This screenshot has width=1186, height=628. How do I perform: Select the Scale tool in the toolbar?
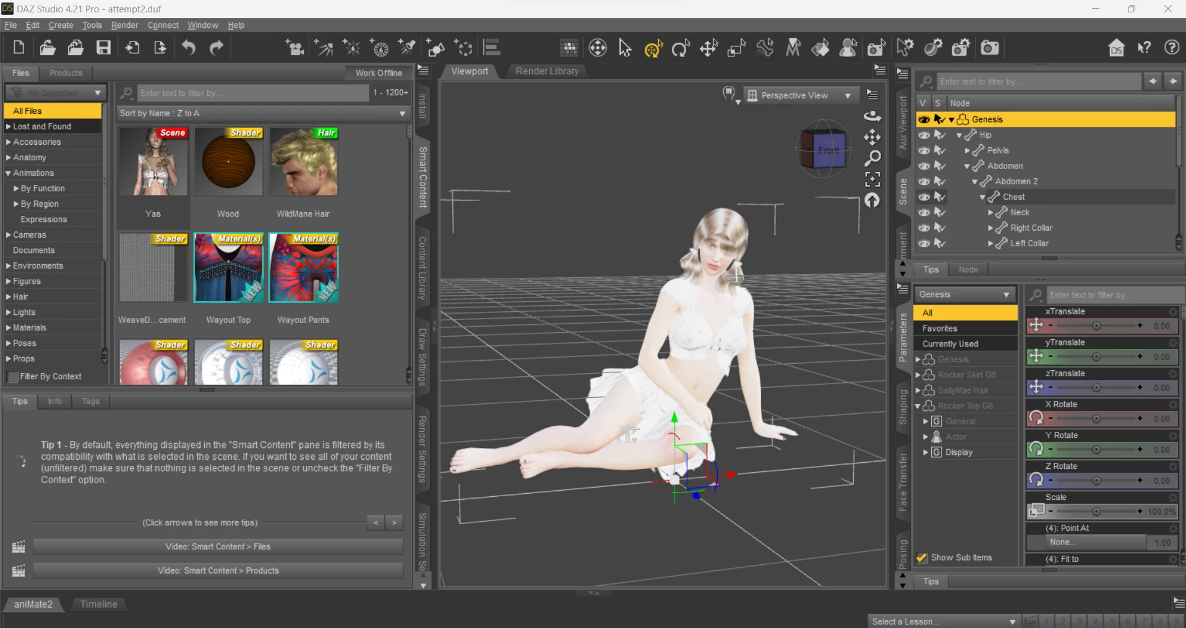click(x=736, y=48)
